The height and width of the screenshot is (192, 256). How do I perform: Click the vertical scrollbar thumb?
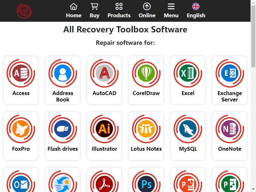(x=253, y=36)
